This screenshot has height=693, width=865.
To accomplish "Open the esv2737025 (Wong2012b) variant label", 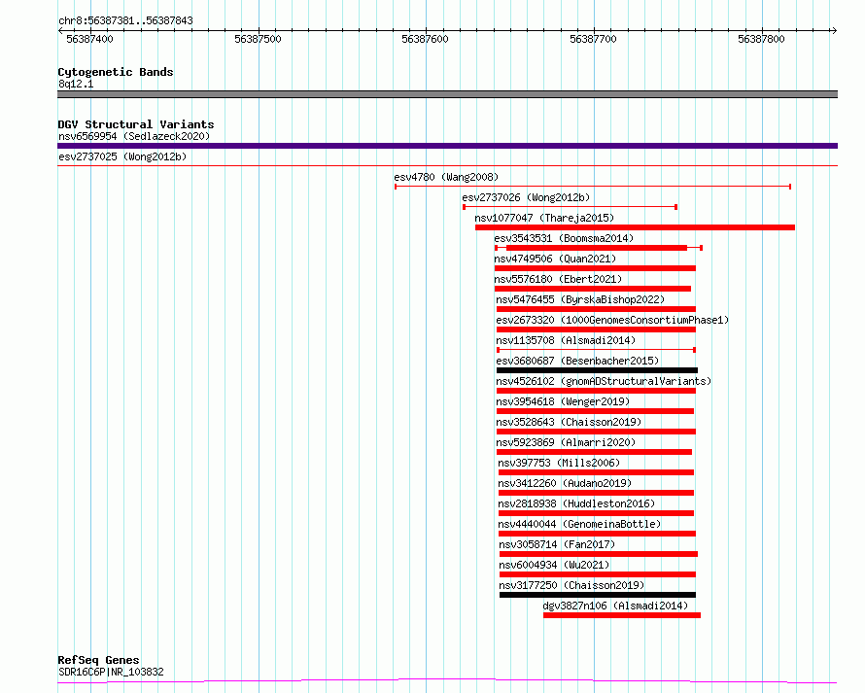I will click(122, 156).
